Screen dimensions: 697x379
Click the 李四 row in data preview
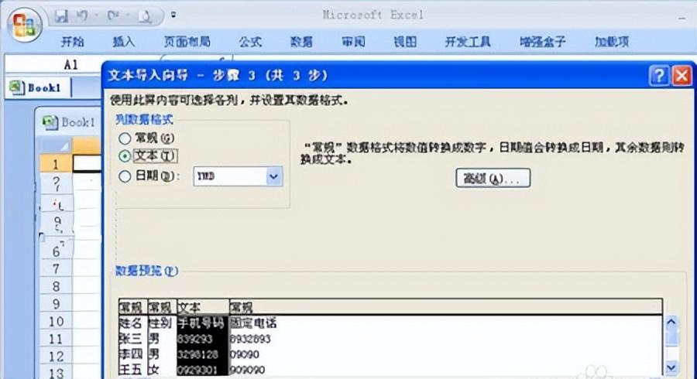131,354
